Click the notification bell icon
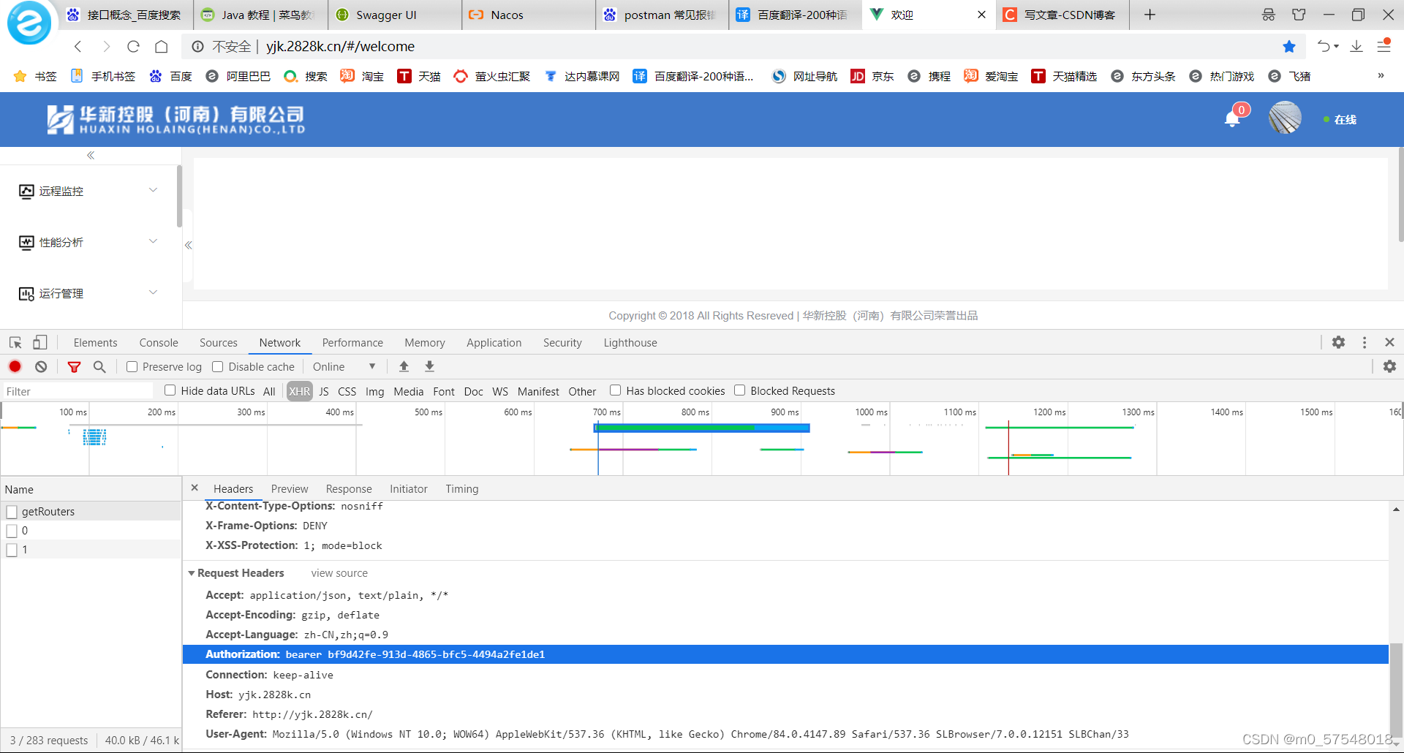1404x753 pixels. tap(1232, 119)
